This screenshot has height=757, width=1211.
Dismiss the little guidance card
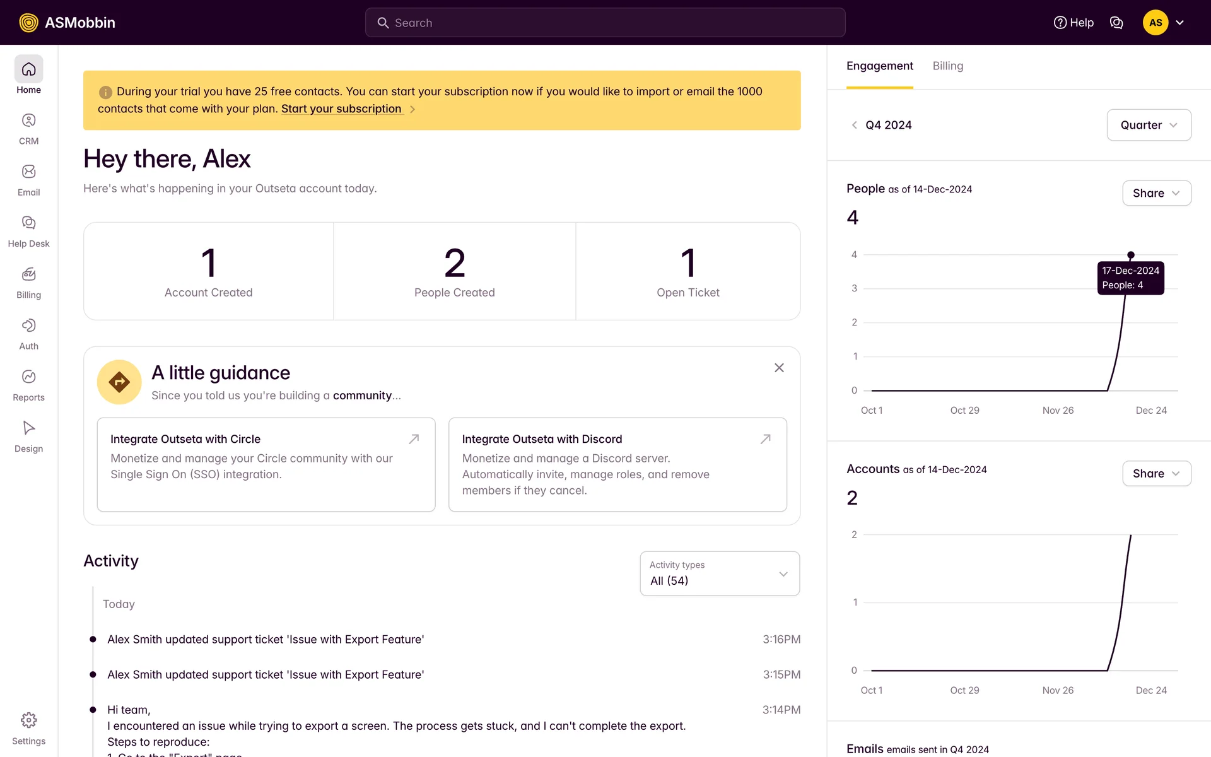779,368
